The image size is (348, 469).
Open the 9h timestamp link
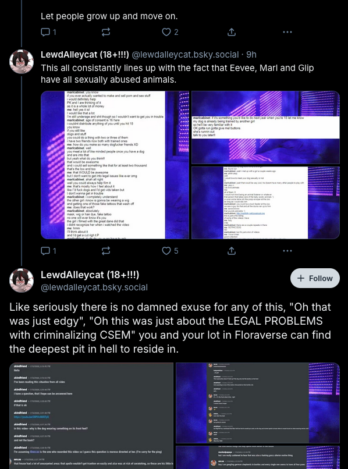[x=251, y=55]
